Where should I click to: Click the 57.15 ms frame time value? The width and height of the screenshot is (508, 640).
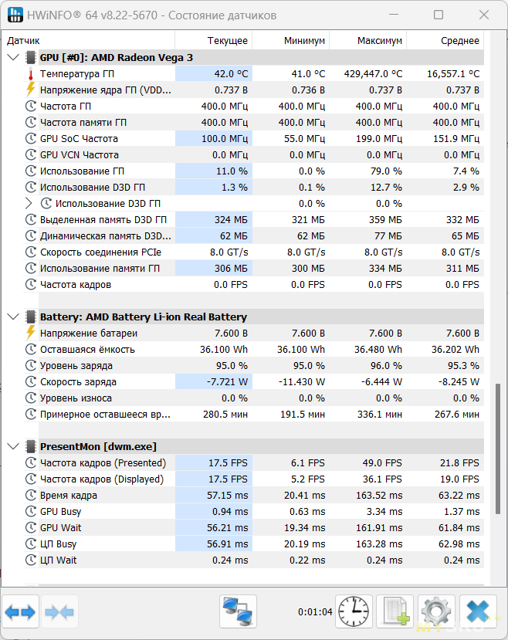click(227, 495)
